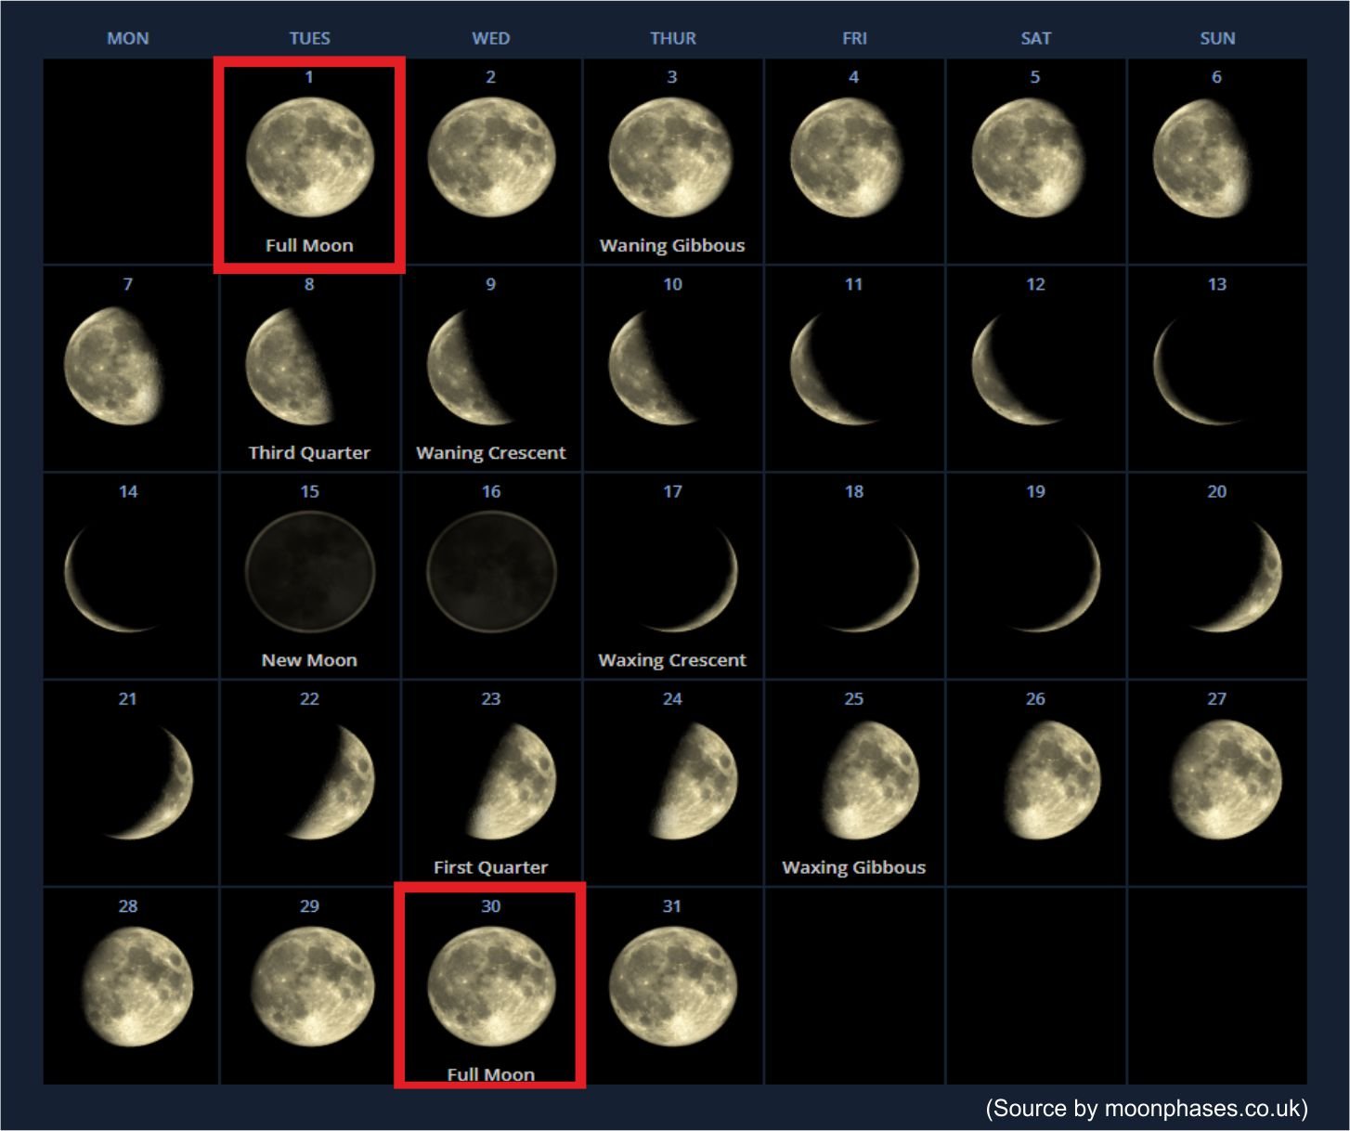This screenshot has height=1131, width=1350.
Task: Click the date number 7
Action: coord(128,284)
